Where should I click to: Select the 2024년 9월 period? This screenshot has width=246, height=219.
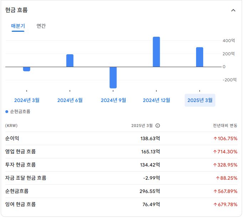pyautogui.click(x=113, y=100)
